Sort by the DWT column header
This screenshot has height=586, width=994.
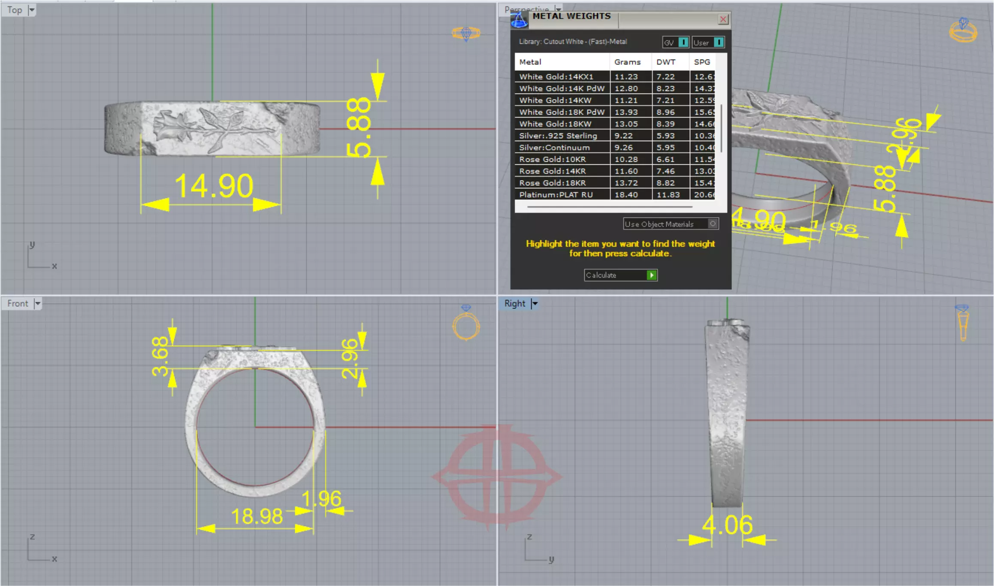[x=671, y=62]
